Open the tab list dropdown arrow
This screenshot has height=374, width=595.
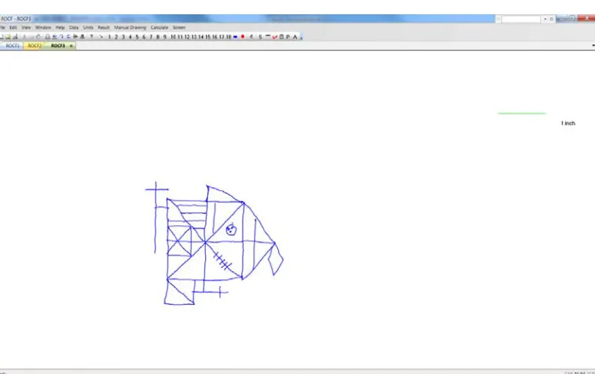(x=593, y=46)
